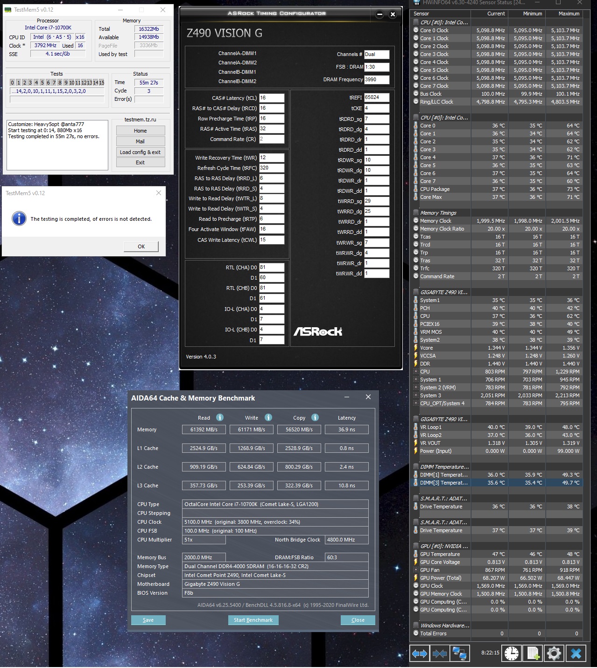Click Save button in AIDA64 benchmark
The height and width of the screenshot is (668, 597).
click(x=148, y=620)
